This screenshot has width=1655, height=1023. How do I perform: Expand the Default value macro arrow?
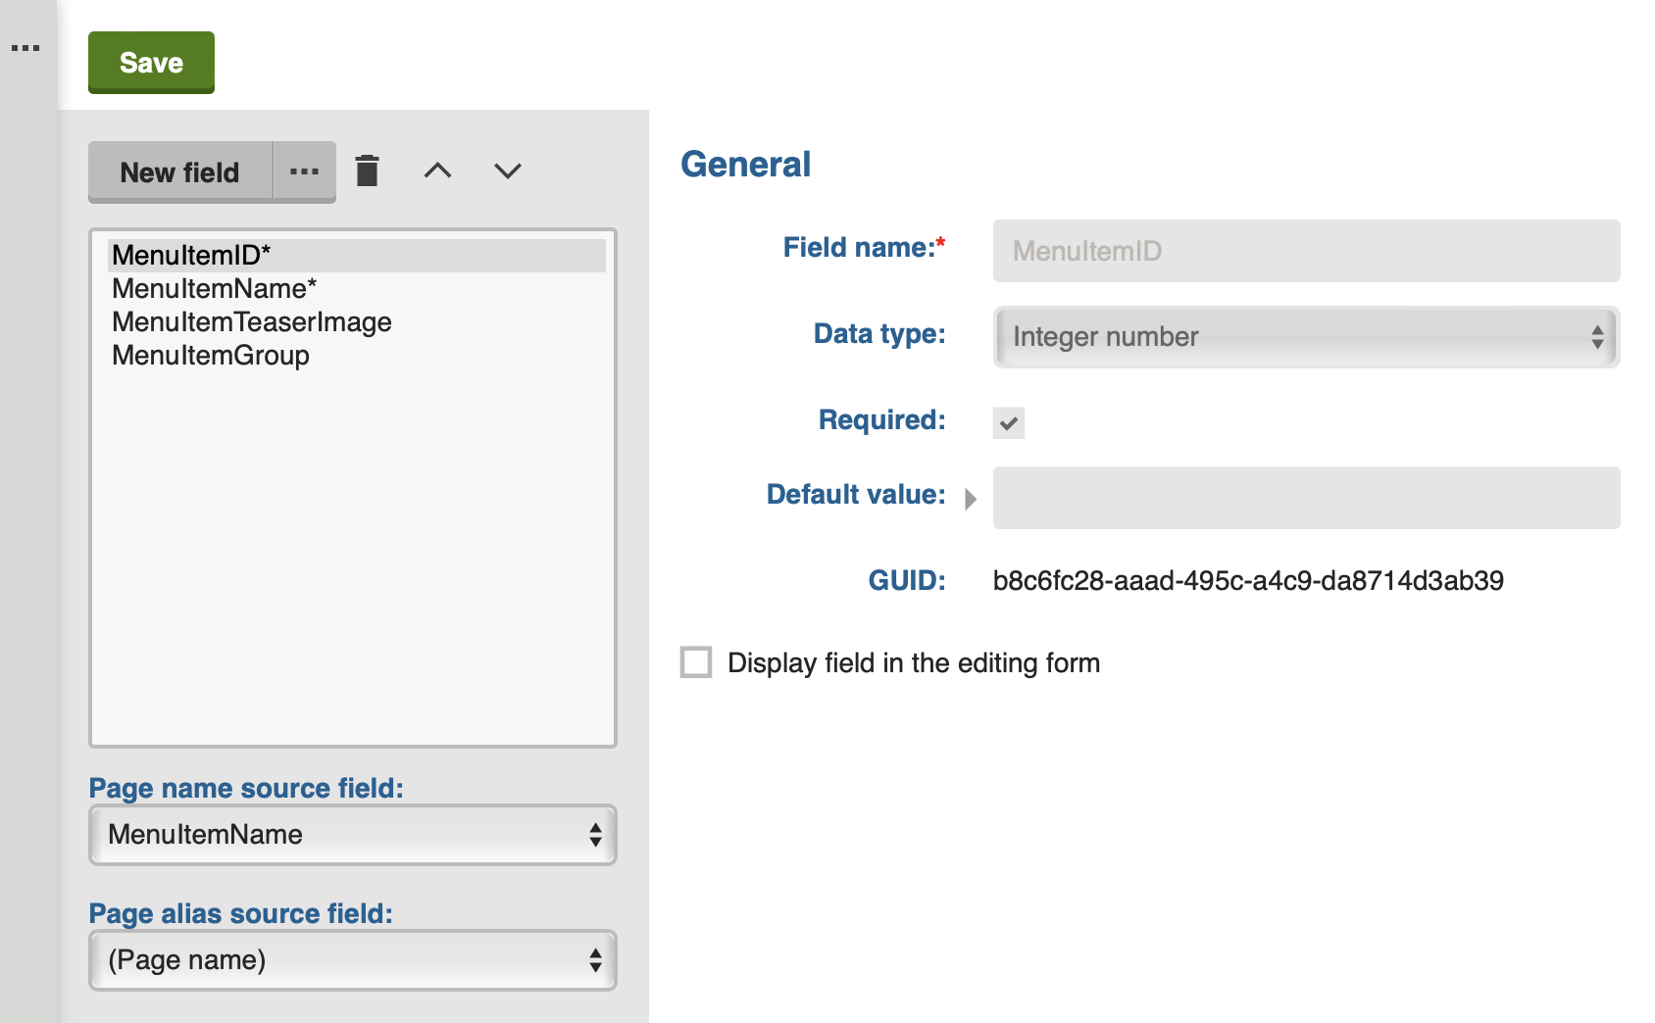coord(971,499)
